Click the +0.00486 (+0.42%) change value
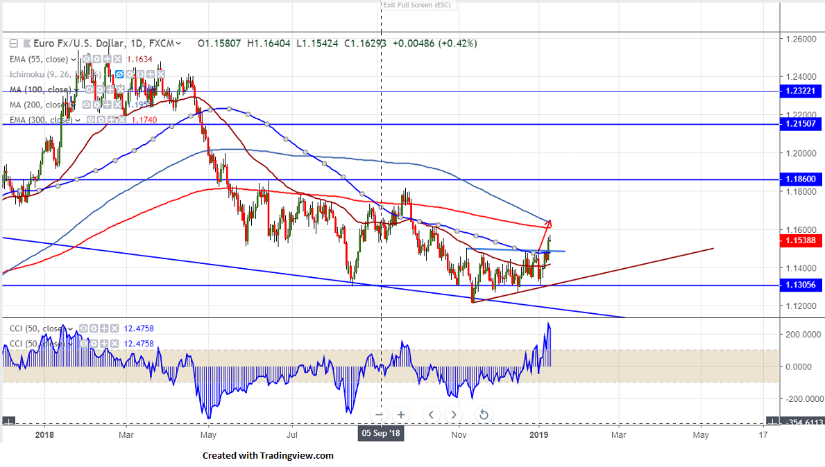 (x=435, y=44)
